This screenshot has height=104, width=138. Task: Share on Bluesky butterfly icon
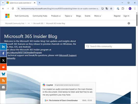(x=3, y=74)
